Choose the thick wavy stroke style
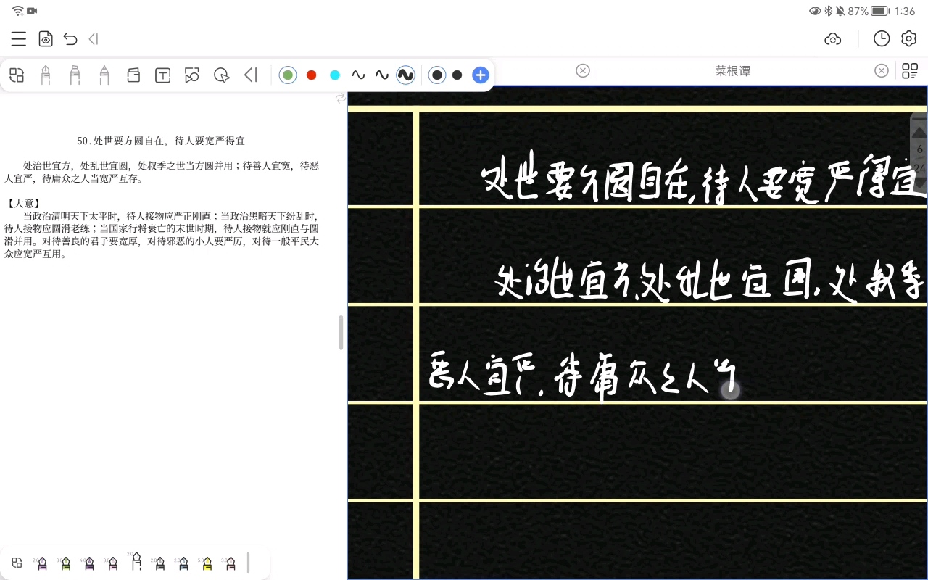 pyautogui.click(x=406, y=75)
